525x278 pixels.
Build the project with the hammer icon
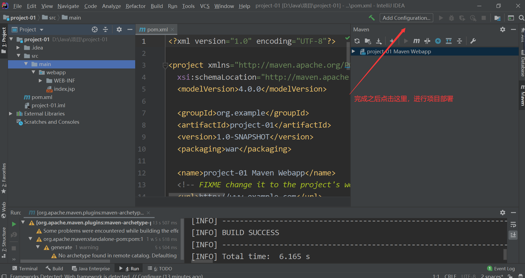(x=372, y=18)
